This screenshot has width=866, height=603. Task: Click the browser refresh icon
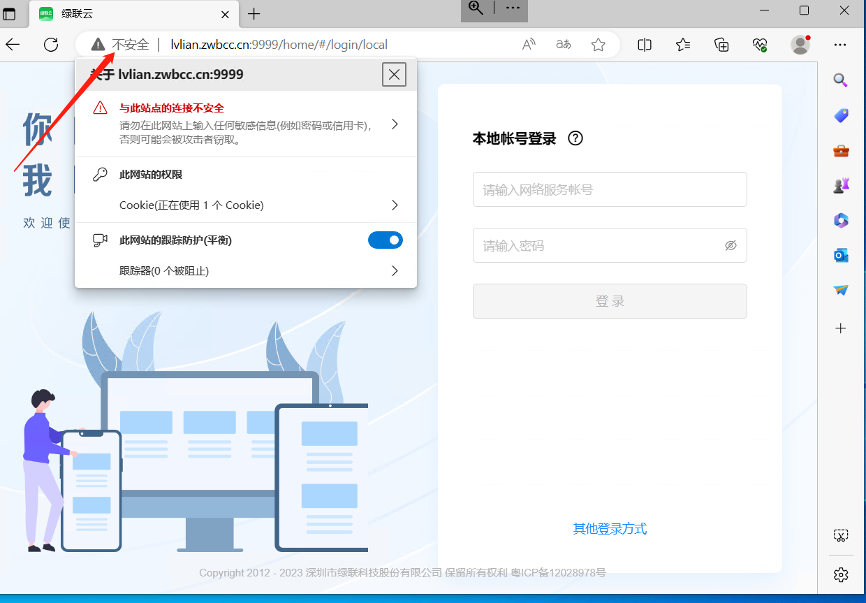(51, 45)
